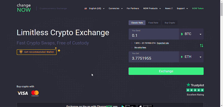Select the Classic Rate tab
The image size is (223, 107).
[137, 23]
